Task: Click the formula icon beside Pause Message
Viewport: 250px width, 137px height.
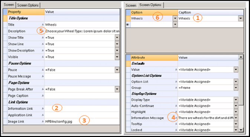Action: click(43, 76)
